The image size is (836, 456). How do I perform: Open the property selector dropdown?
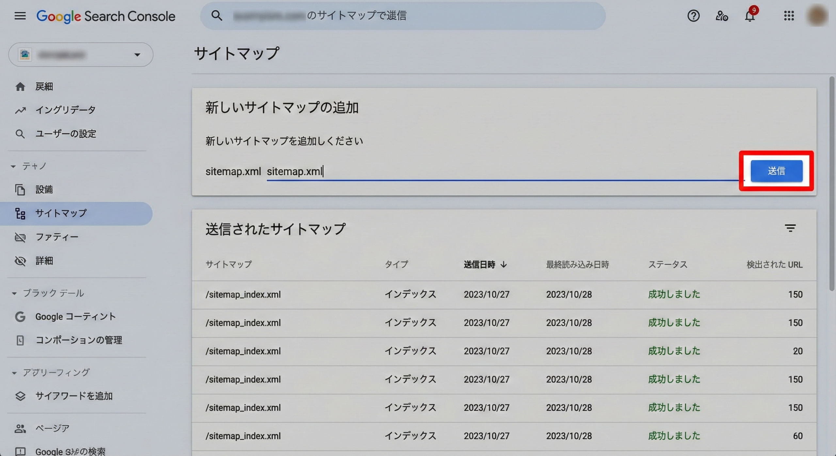click(81, 55)
